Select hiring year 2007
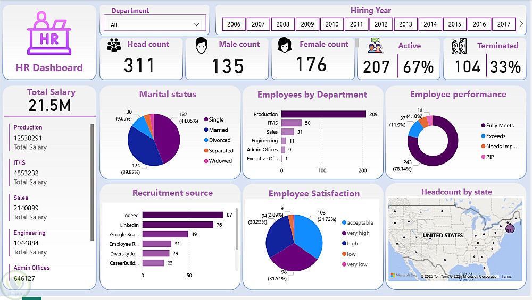532x300 pixels. click(258, 24)
